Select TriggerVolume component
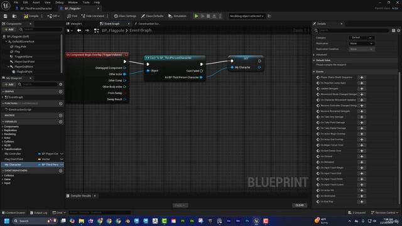This screenshot has height=226, width=402. (x=23, y=56)
